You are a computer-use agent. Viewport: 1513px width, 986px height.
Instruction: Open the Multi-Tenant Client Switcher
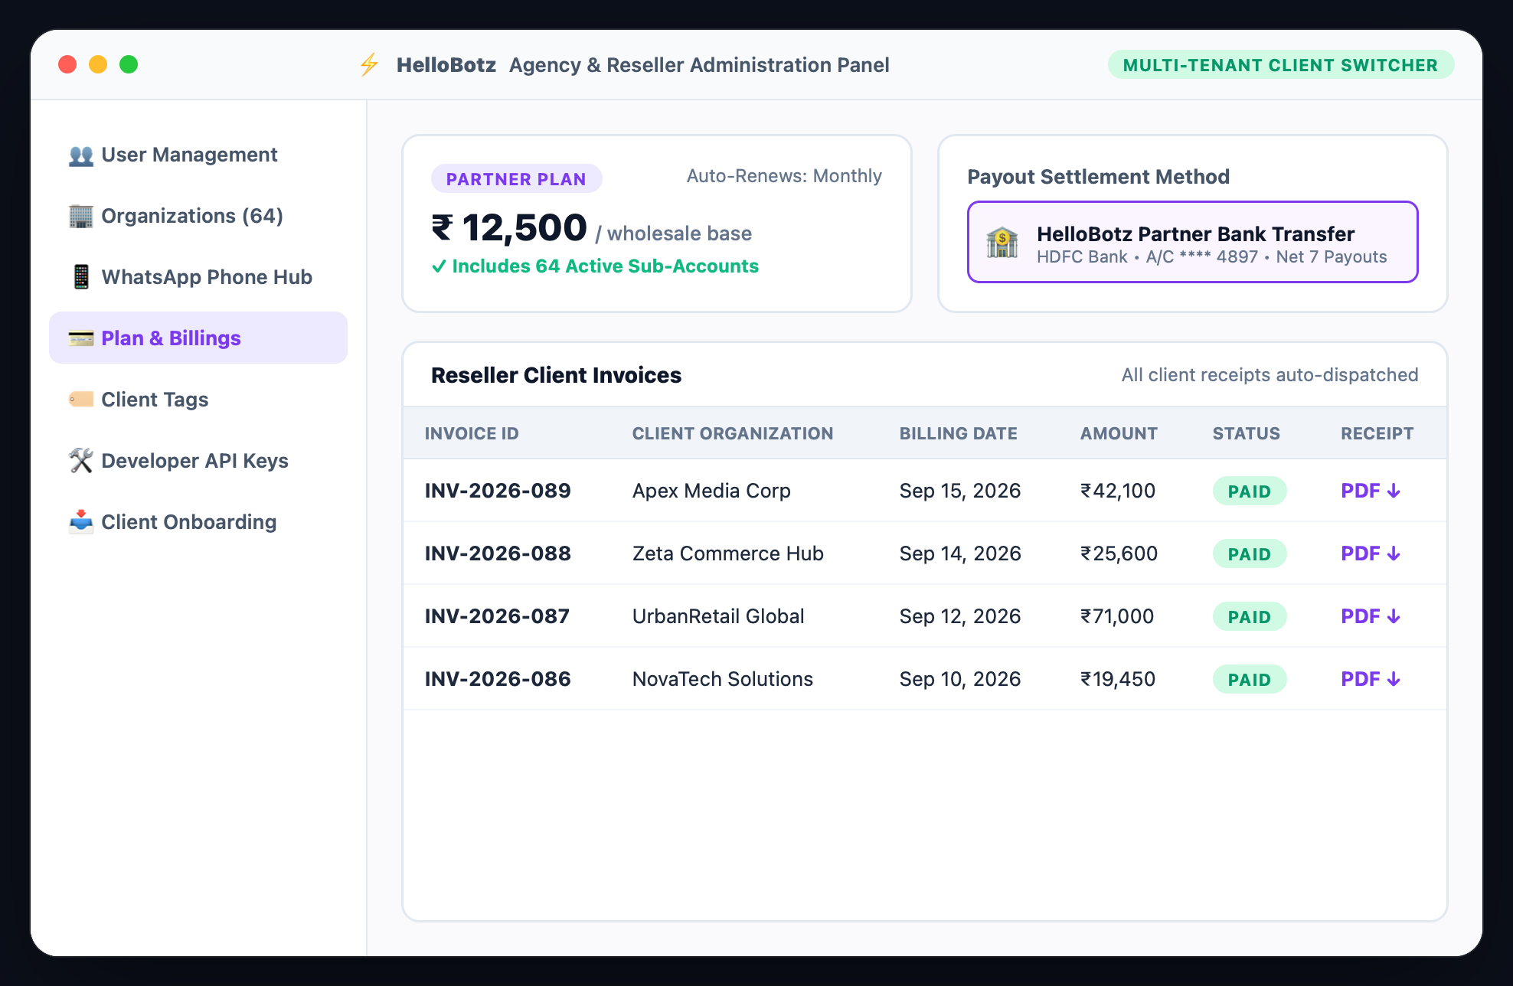pos(1280,65)
